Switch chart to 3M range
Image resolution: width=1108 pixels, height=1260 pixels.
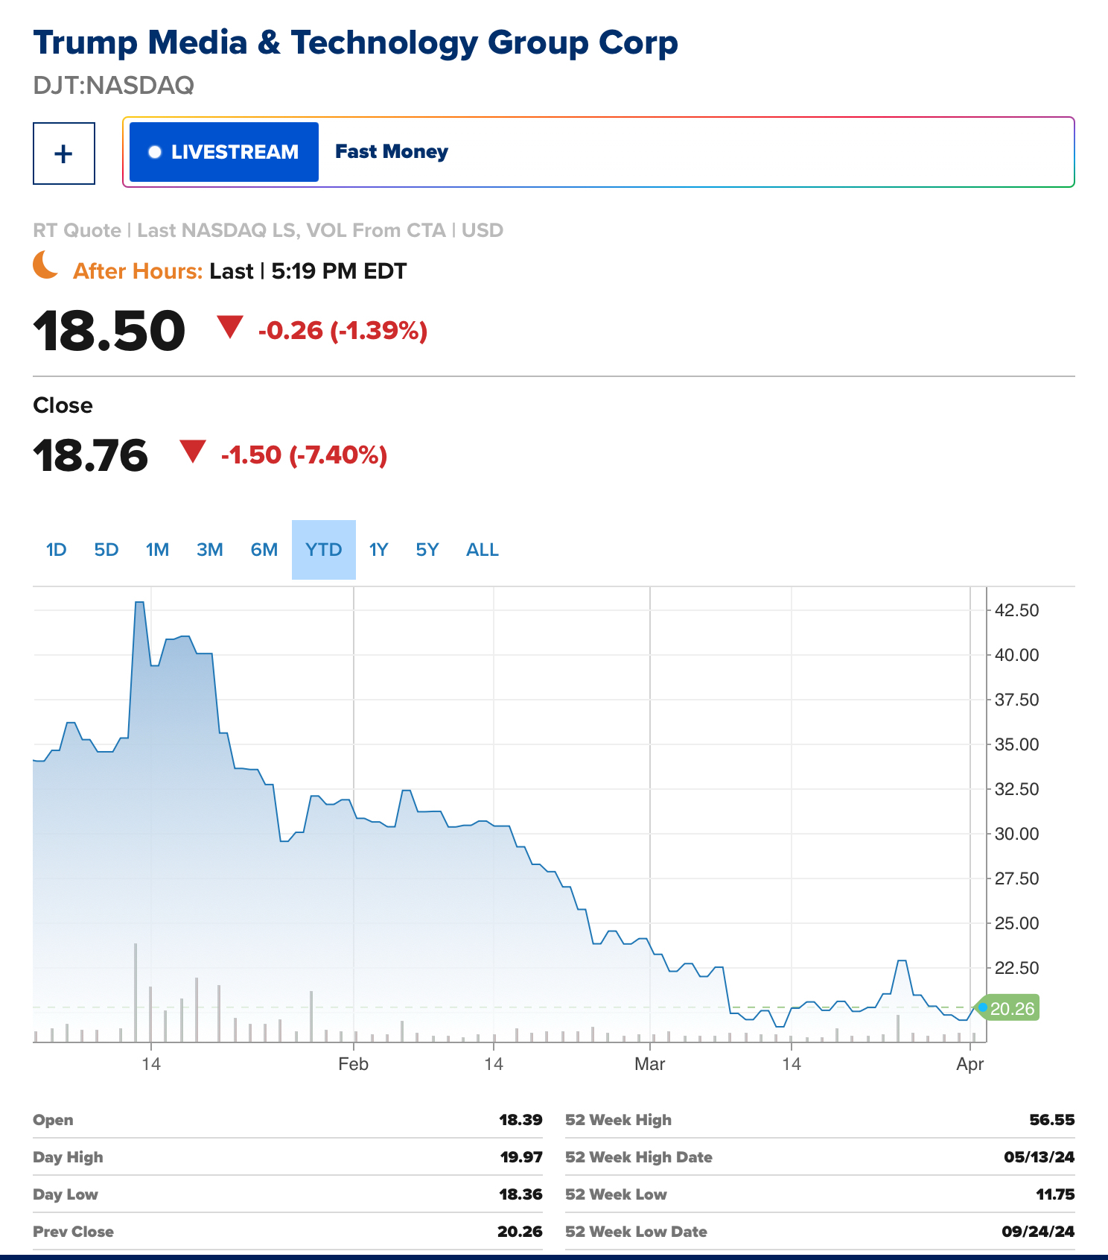coord(210,550)
